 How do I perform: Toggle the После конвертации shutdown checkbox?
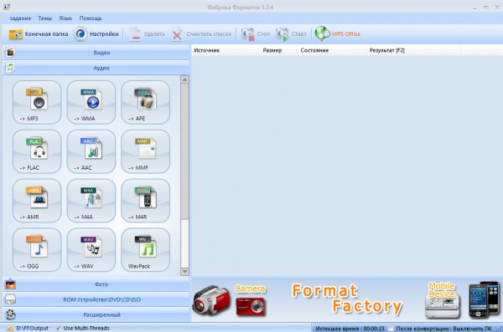tap(391, 329)
